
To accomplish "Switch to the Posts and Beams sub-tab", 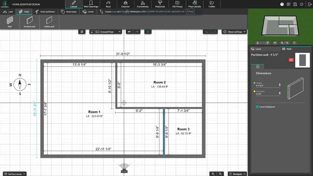I will coord(45,12).
